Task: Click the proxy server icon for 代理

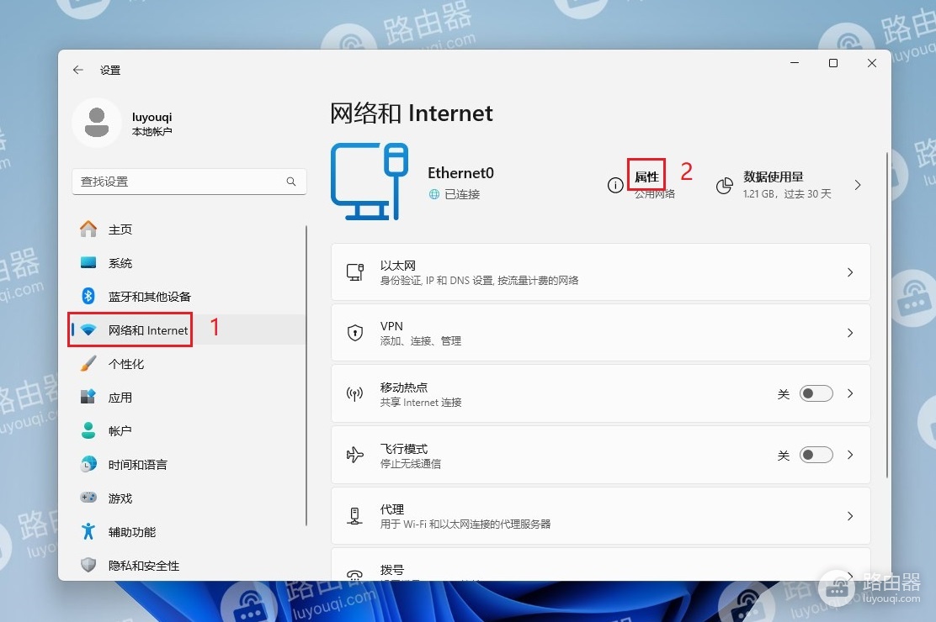Action: coord(355,516)
